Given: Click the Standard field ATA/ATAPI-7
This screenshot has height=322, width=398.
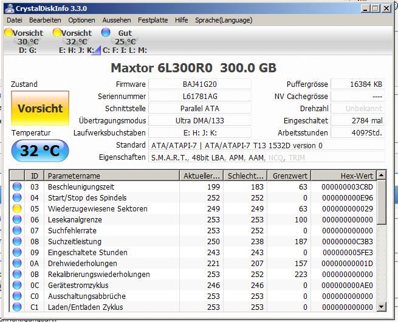Looking at the screenshot, I should (267, 145).
